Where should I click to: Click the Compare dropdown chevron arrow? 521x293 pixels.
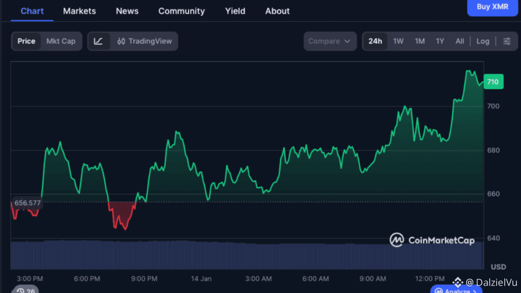coord(347,41)
